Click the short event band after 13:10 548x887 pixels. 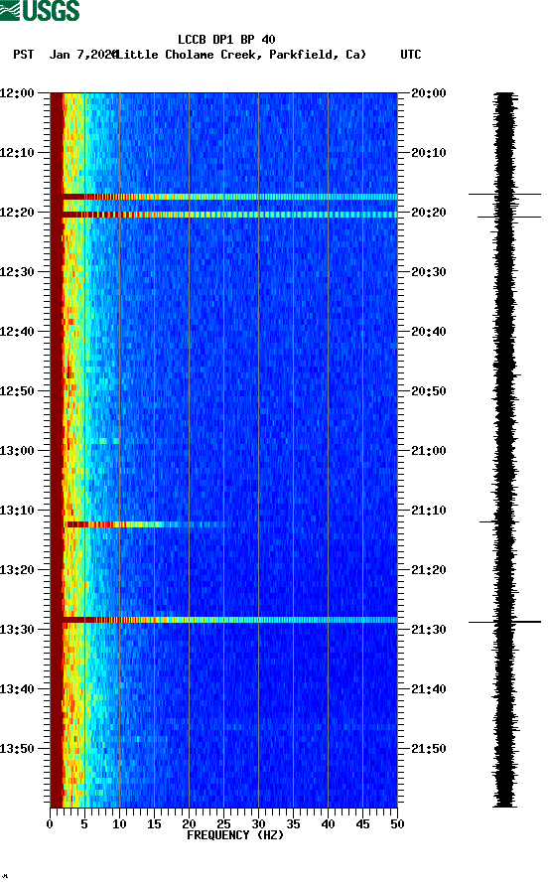coord(144,524)
